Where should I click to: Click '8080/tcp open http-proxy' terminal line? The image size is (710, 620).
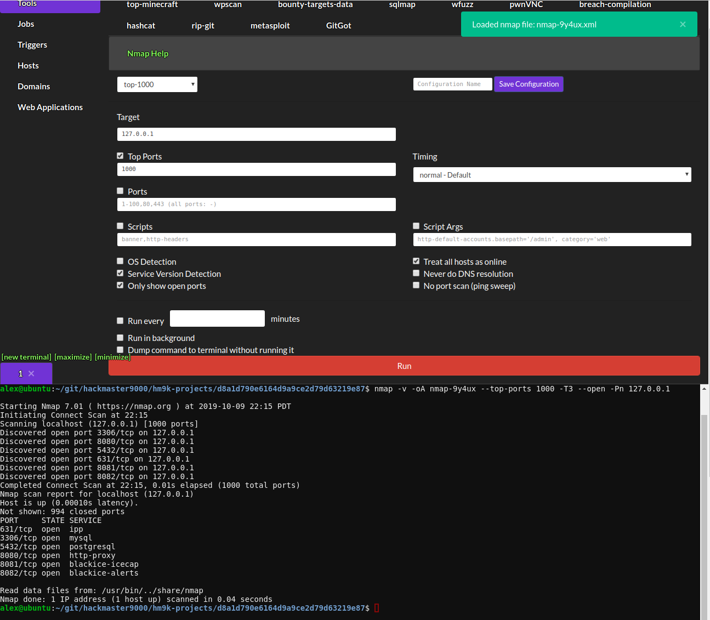(x=58, y=555)
